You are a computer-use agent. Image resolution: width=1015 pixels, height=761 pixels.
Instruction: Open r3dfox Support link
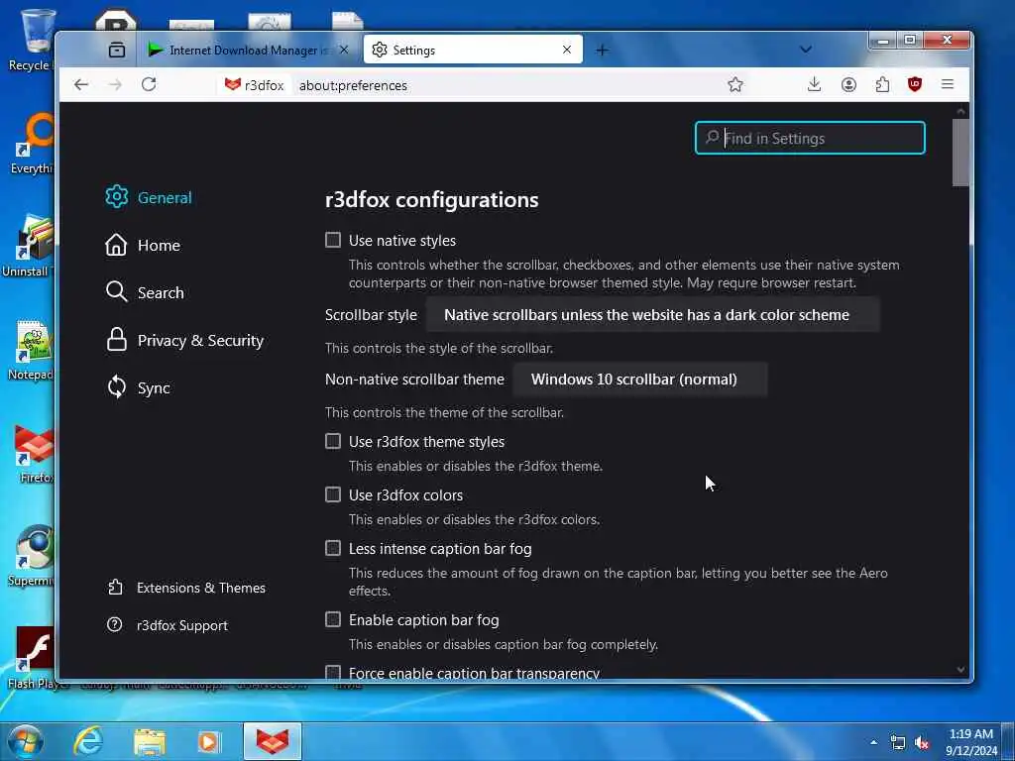[168, 625]
